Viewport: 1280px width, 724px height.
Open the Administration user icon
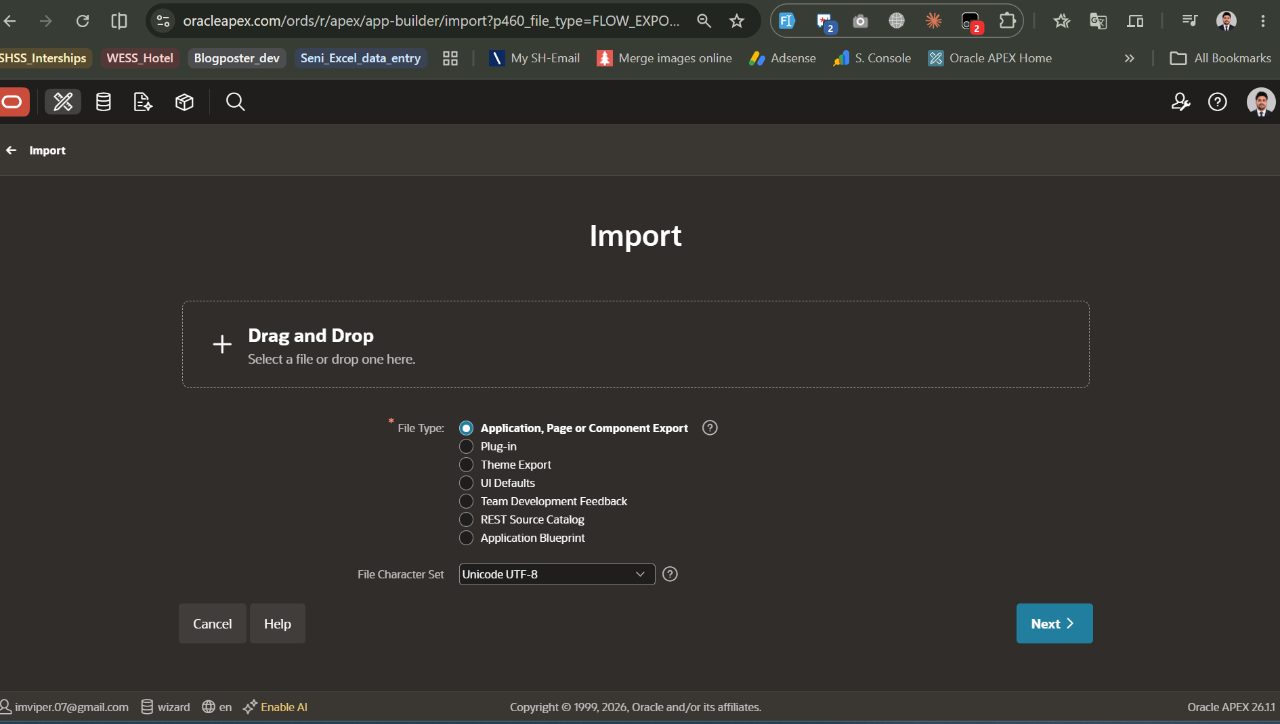[1180, 102]
